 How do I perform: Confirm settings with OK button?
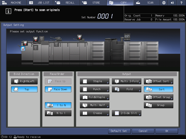click(x=167, y=131)
